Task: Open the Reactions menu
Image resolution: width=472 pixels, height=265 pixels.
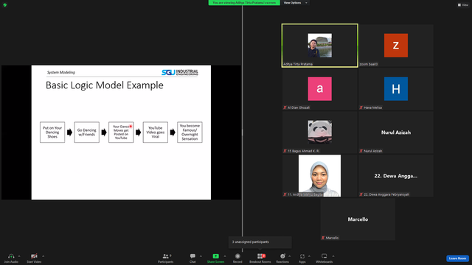Action: click(282, 258)
